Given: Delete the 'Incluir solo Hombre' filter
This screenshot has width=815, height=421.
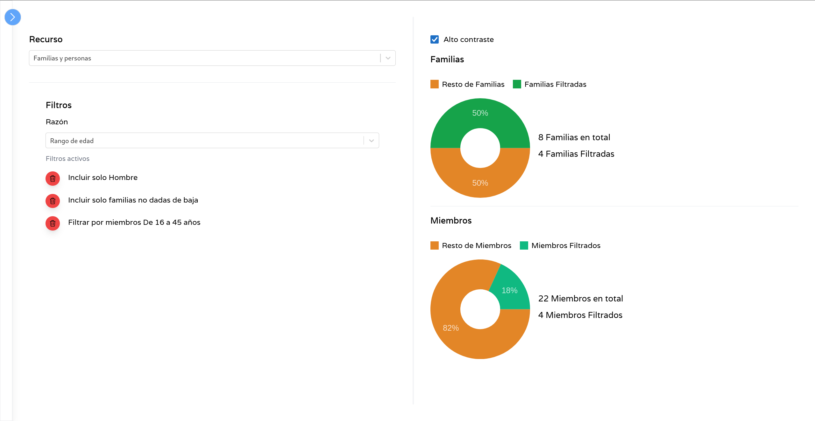Looking at the screenshot, I should point(53,178).
